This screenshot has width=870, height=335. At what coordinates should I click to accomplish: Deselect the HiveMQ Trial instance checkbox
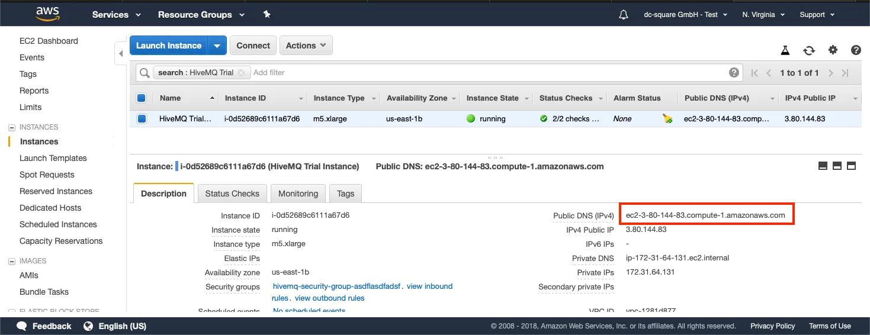142,119
